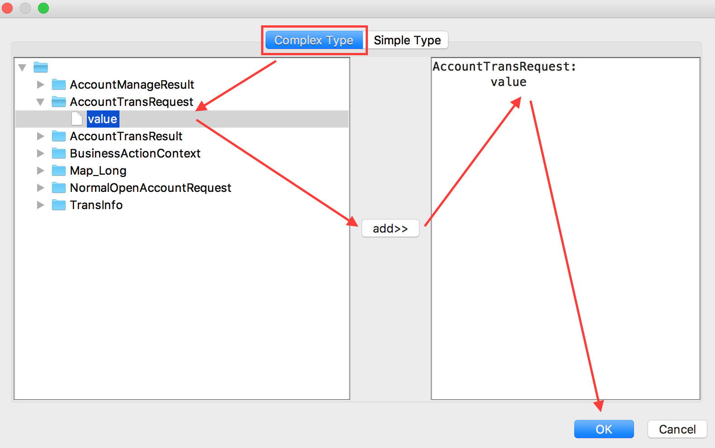
Task: Click the NormalOpenAccountRequest folder icon
Action: [59, 187]
